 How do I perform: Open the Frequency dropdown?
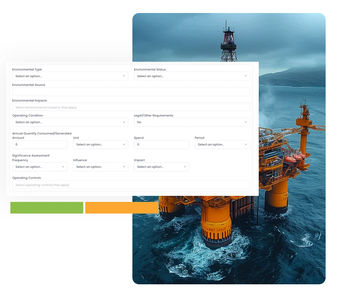40,167
